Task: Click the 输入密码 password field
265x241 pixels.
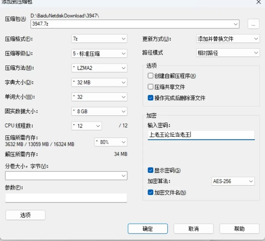Action: click(x=201, y=135)
